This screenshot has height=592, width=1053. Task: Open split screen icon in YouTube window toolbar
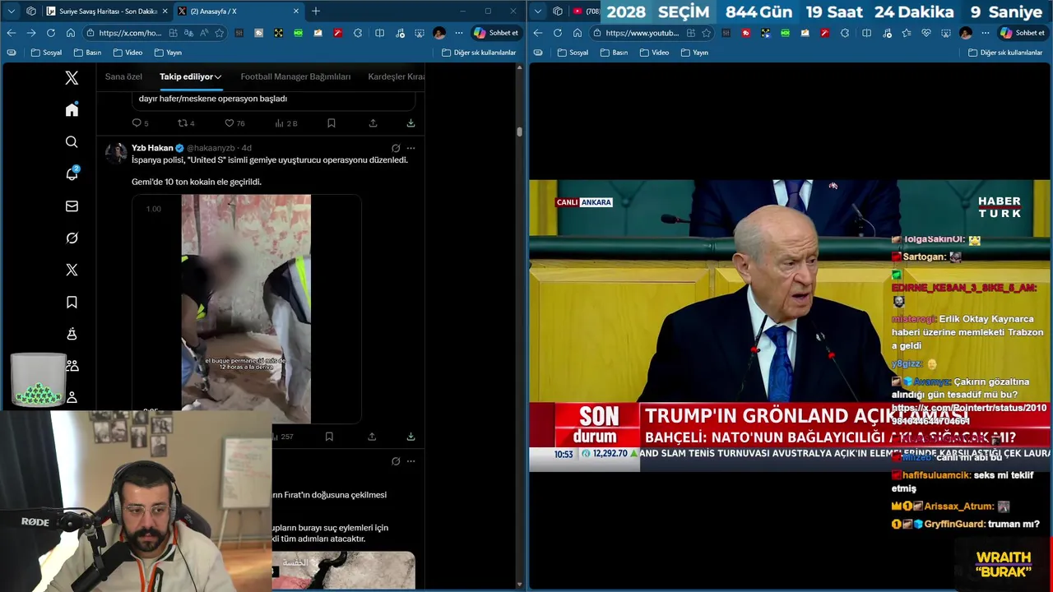tap(866, 33)
